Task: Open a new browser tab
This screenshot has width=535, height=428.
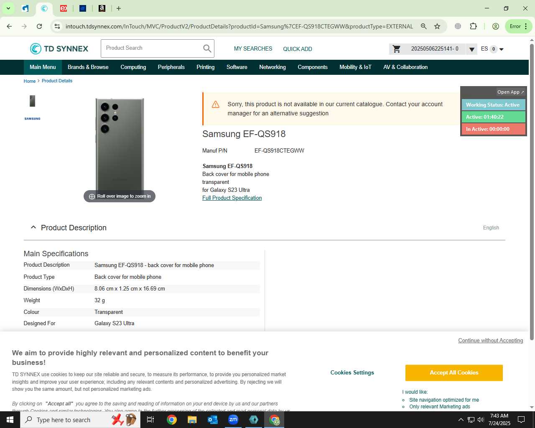Action: click(x=119, y=8)
